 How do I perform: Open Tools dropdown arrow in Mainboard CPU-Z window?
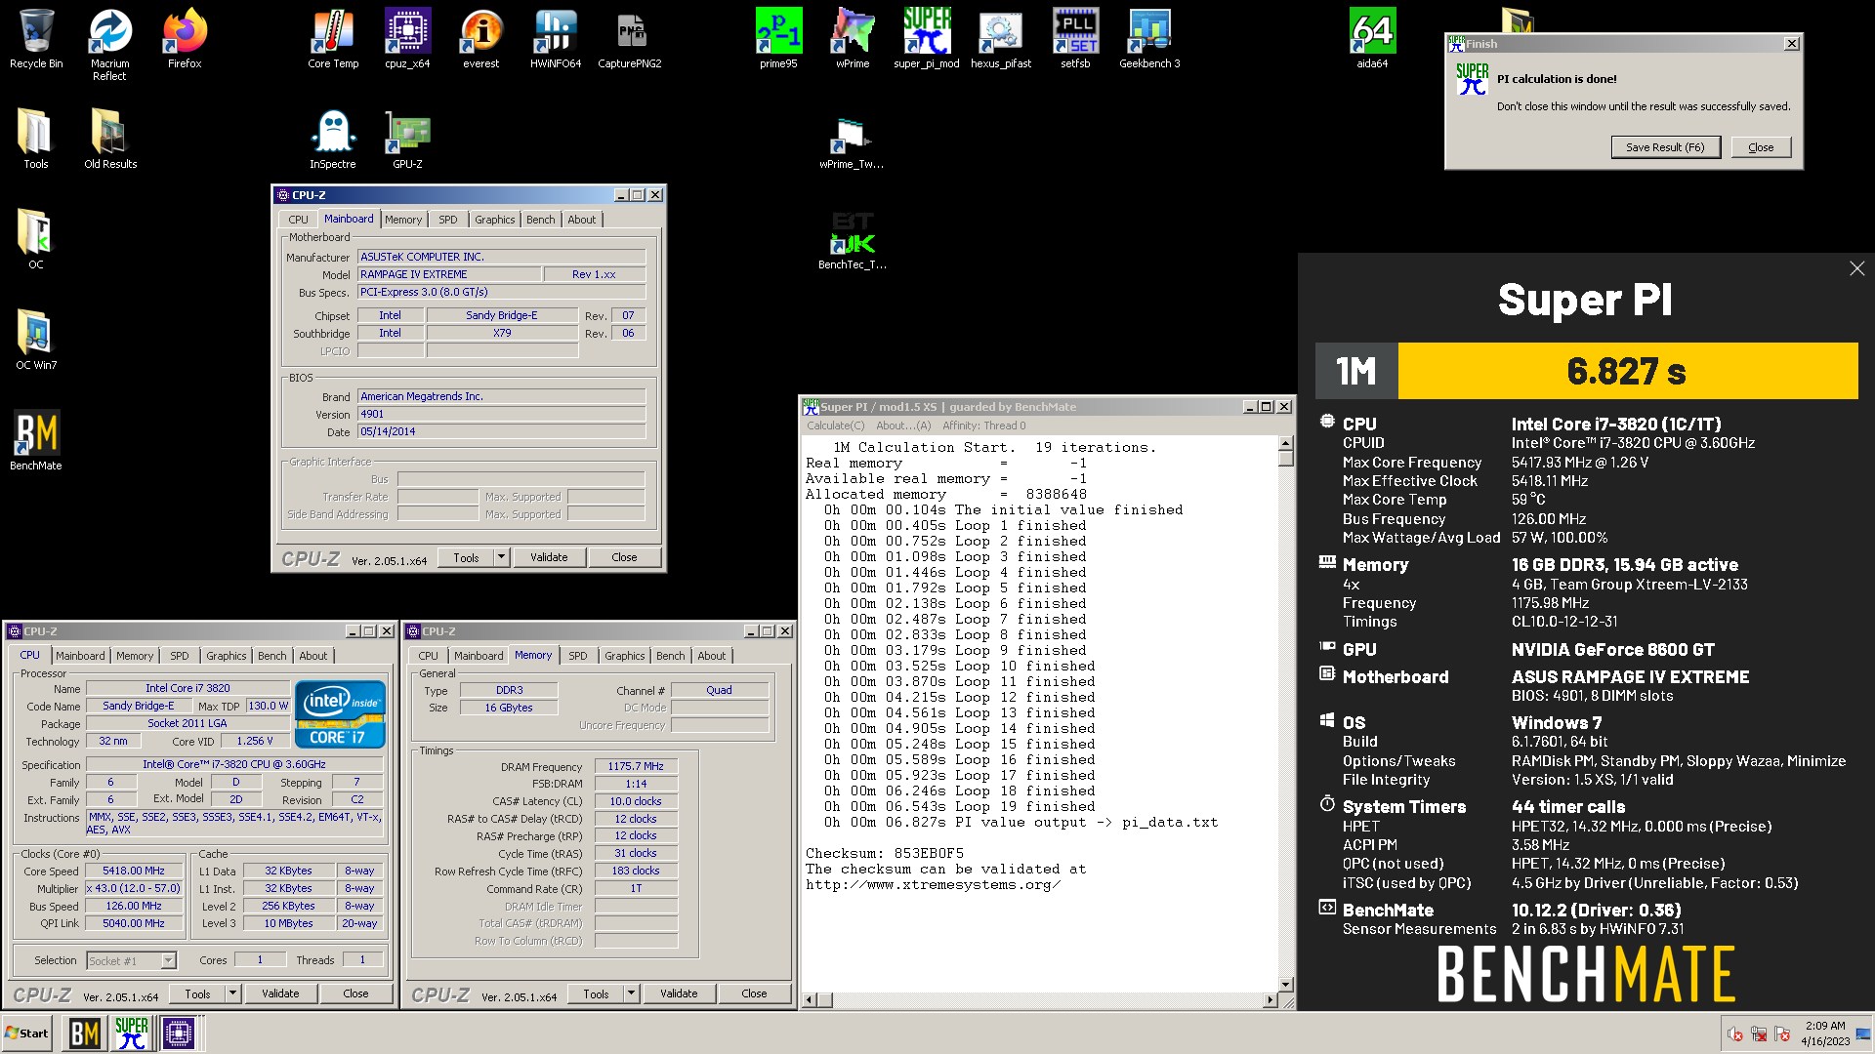(x=501, y=557)
